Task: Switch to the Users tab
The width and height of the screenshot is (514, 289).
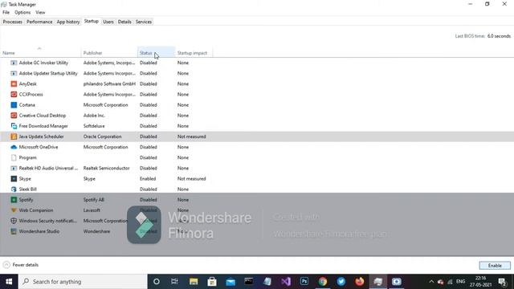Action: 108,22
